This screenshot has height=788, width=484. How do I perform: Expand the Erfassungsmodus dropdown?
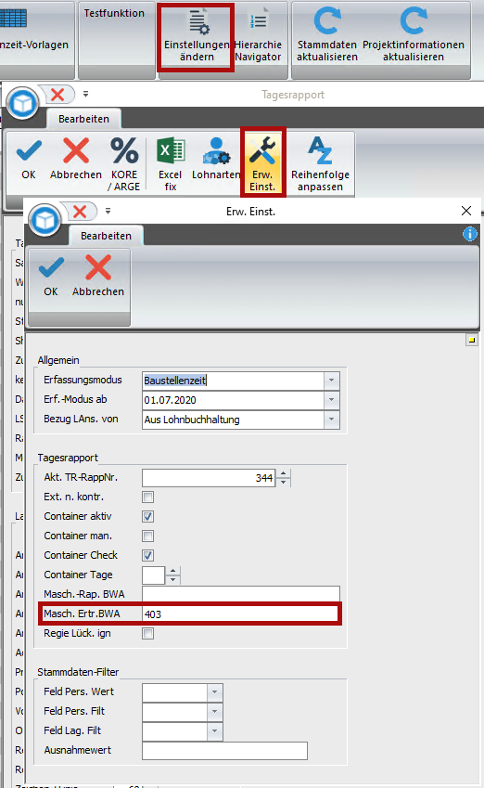coord(331,381)
